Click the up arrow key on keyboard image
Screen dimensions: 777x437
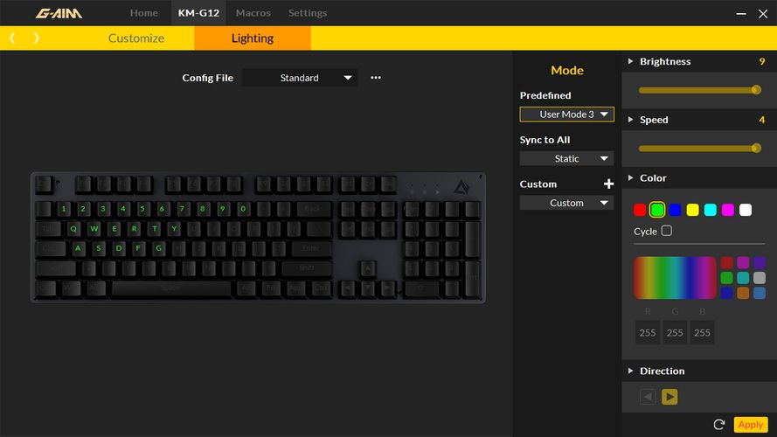[368, 268]
